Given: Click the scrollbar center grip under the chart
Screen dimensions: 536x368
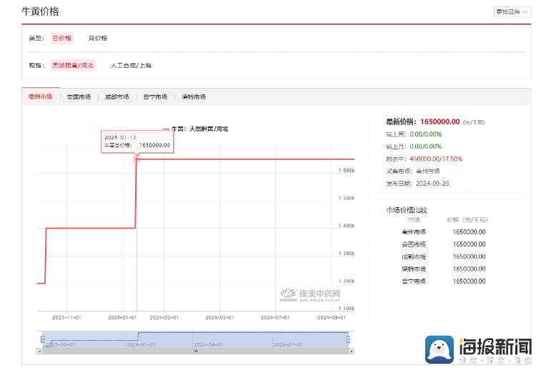Looking at the screenshot, I should (196, 351).
